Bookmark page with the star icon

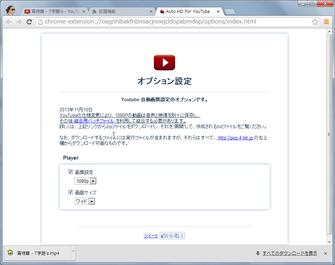tap(315, 22)
